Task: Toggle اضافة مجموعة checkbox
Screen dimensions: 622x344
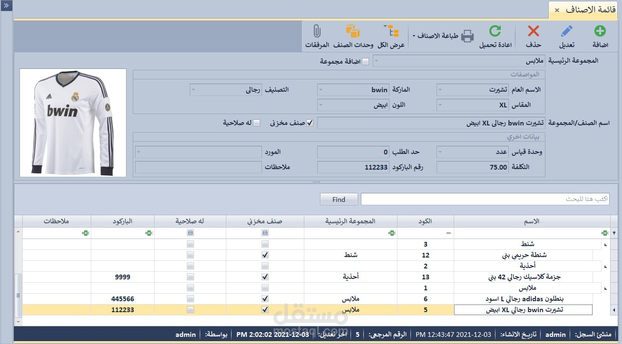Action: click(365, 61)
